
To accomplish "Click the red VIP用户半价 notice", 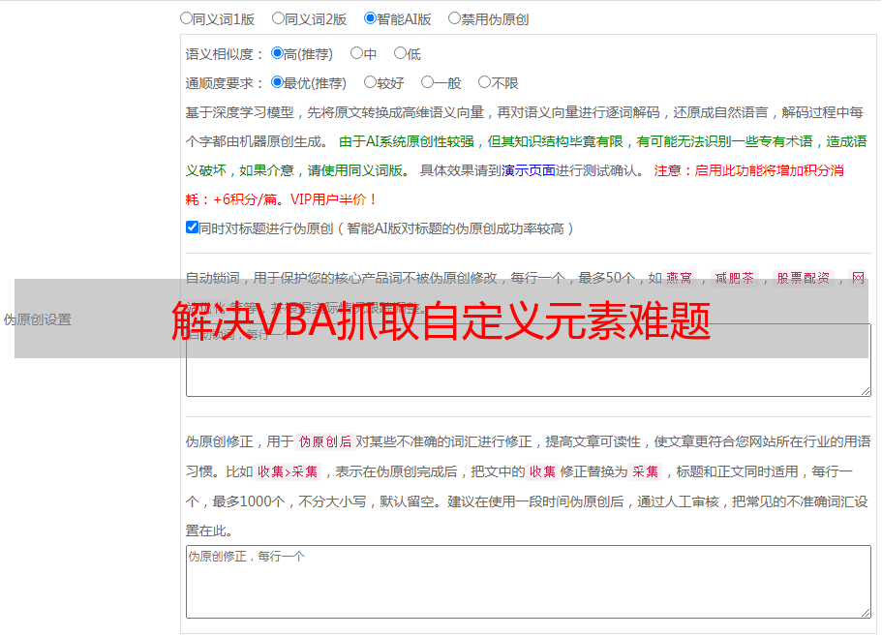I will [x=333, y=199].
